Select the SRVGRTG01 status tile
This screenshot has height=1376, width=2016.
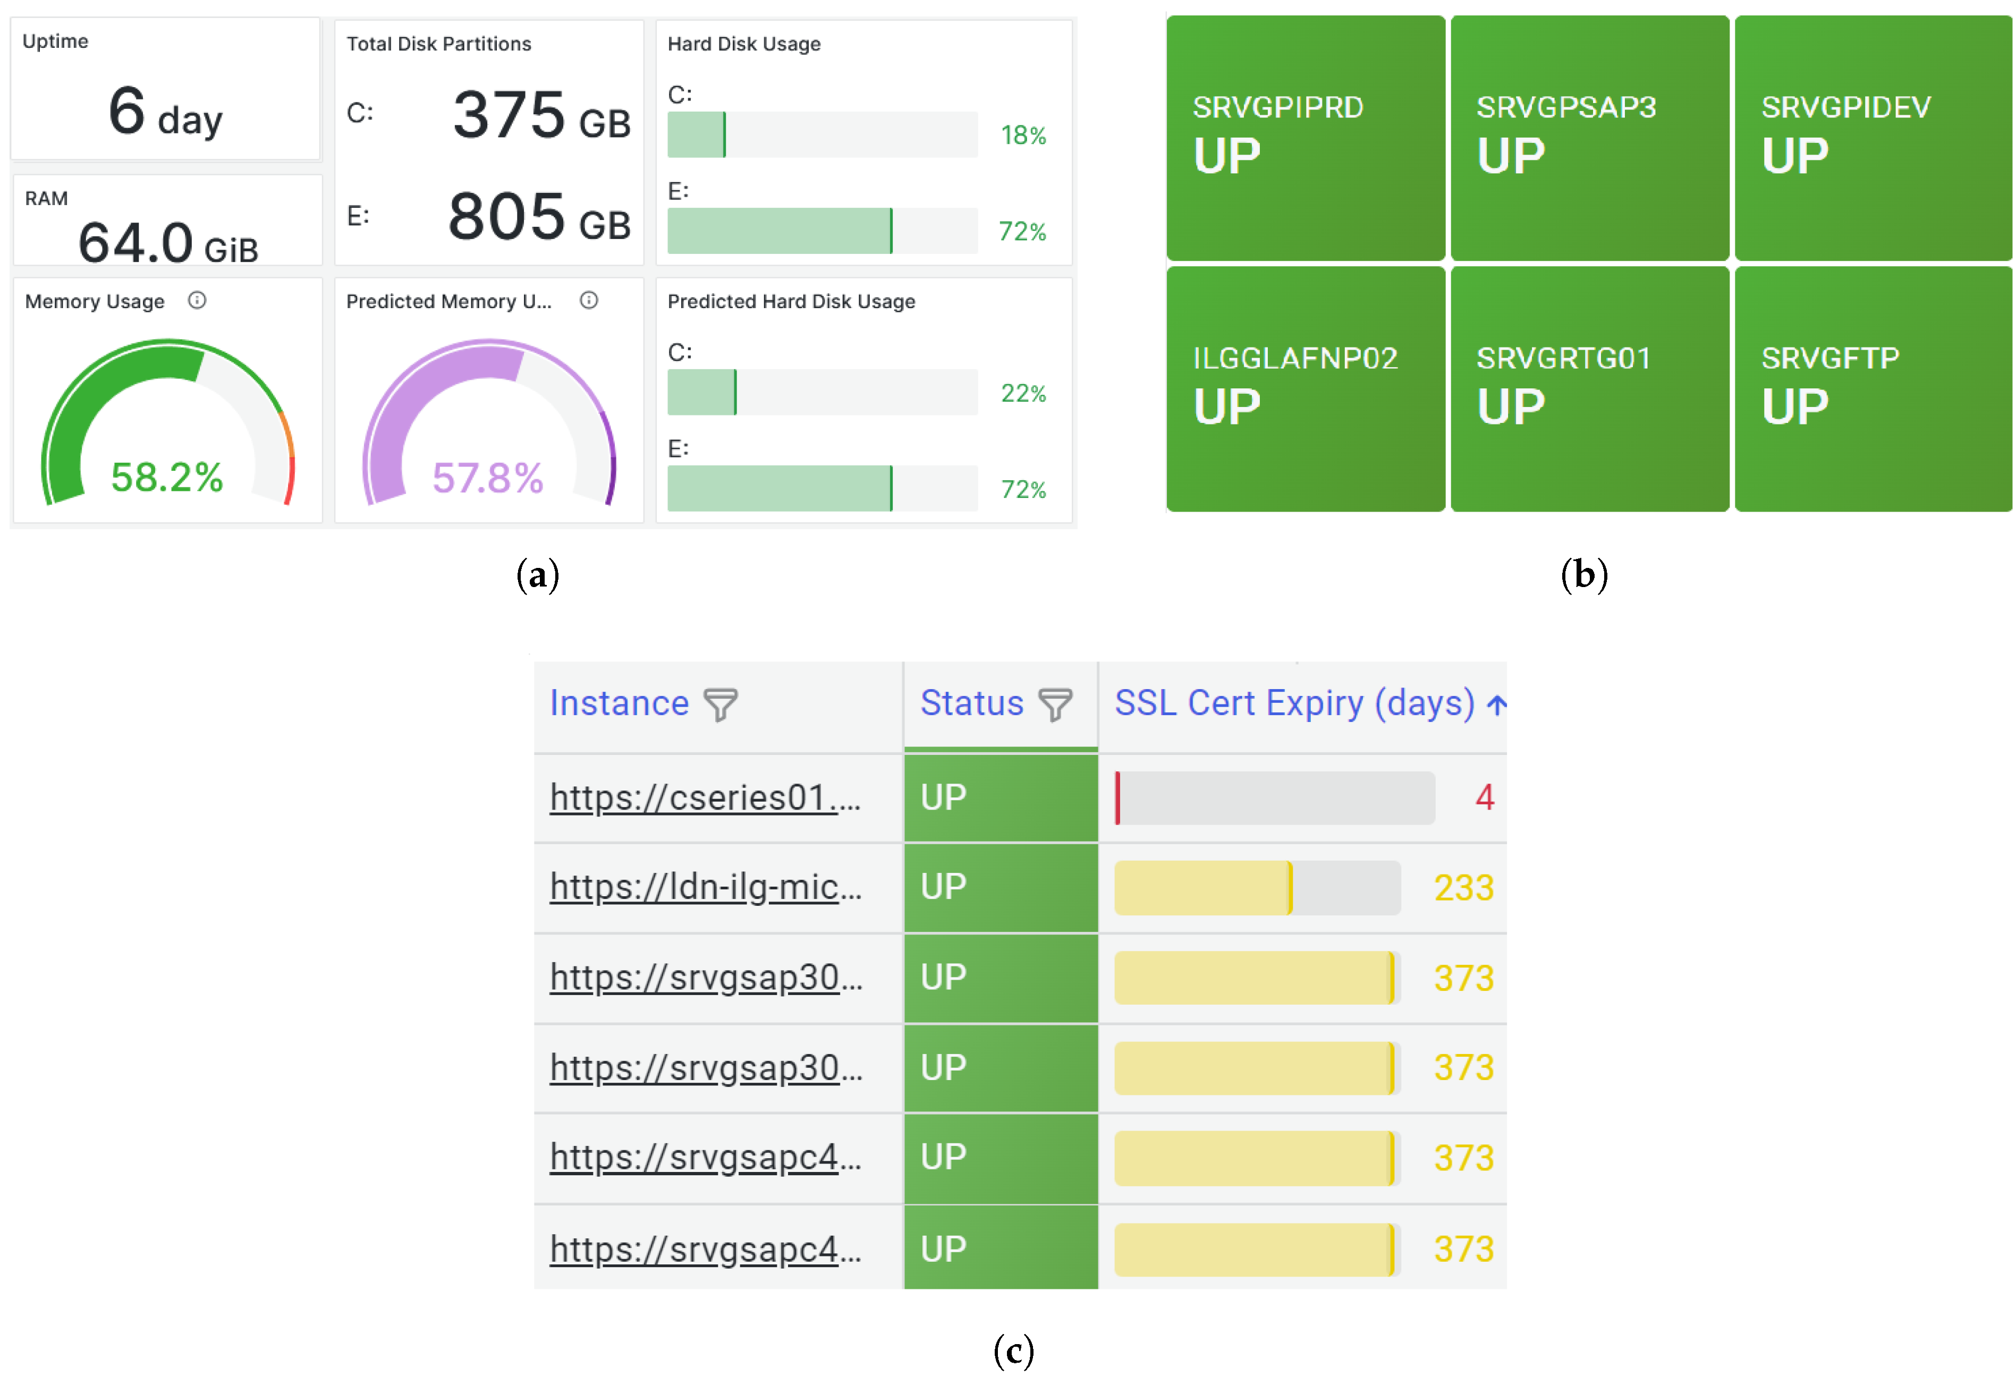pyautogui.click(x=1589, y=389)
